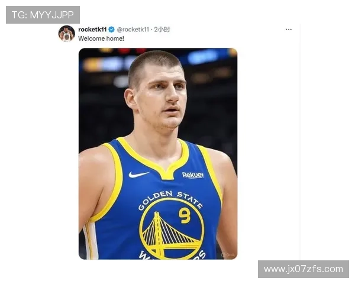
Task: Click the @rocketk11 handle
Action: [133, 30]
